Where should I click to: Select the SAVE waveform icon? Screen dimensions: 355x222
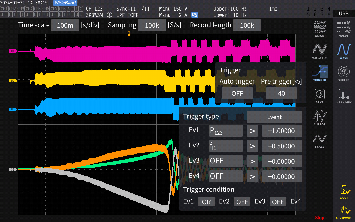coord(319,96)
